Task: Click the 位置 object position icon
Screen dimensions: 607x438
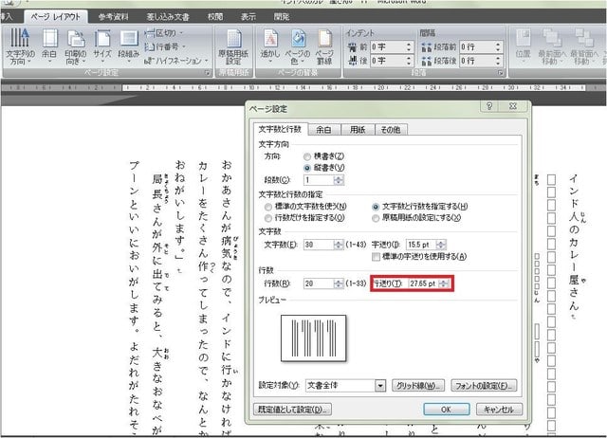Action: point(523,47)
